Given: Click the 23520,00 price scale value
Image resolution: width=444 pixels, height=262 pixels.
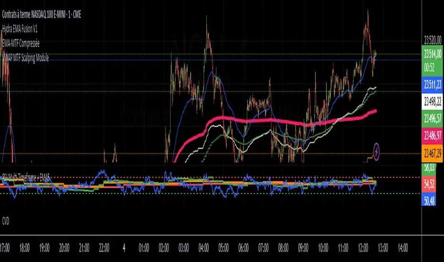Looking at the screenshot, I should (433, 40).
